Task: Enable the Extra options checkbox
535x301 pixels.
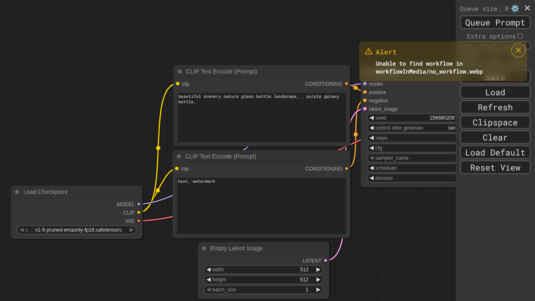Action: coord(520,36)
